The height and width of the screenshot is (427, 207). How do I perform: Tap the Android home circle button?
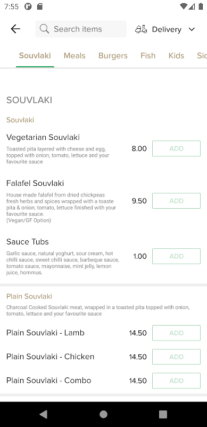click(103, 414)
